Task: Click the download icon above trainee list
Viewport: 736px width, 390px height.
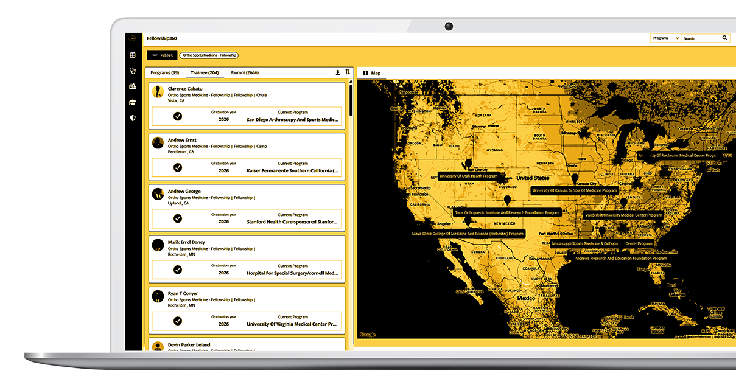Action: 338,72
